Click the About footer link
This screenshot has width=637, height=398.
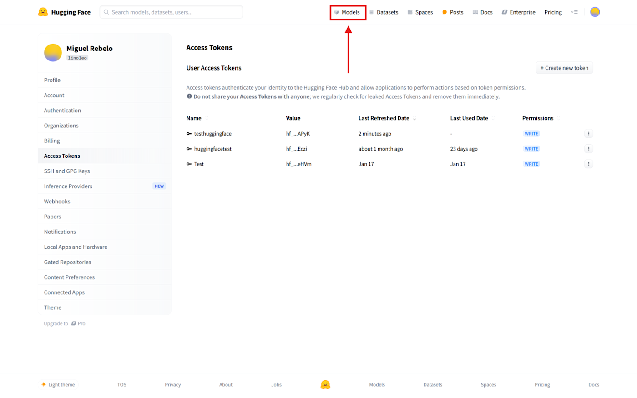[226, 385]
